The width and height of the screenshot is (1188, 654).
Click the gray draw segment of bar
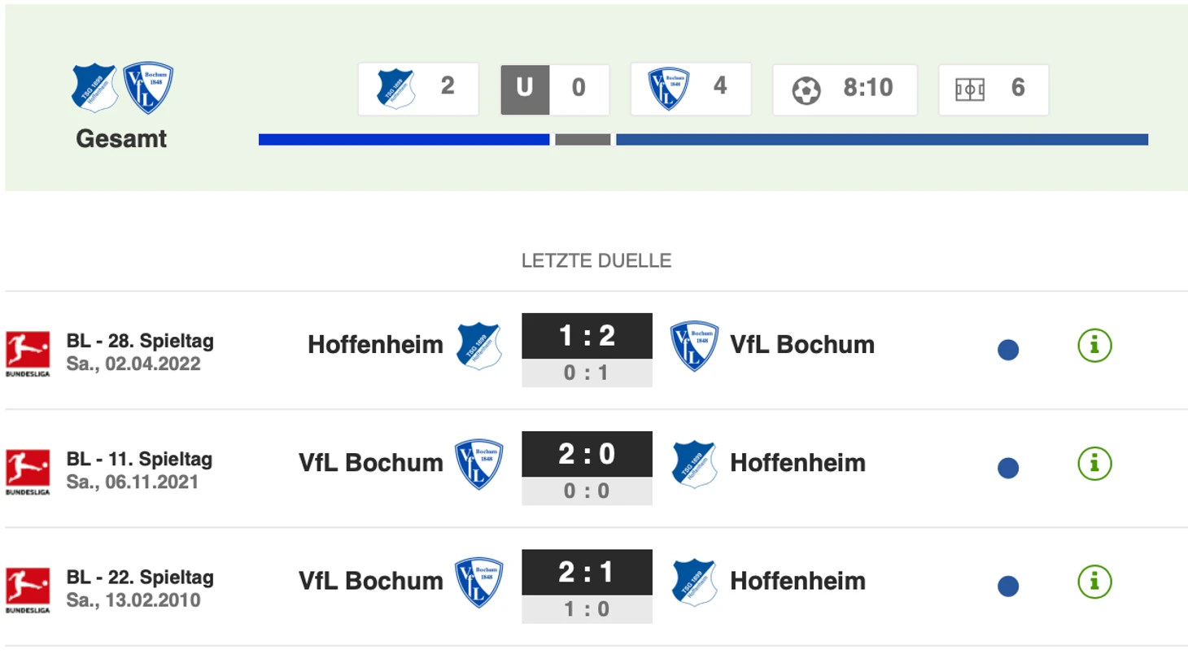tap(583, 140)
